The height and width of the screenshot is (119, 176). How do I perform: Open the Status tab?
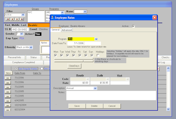33,57
